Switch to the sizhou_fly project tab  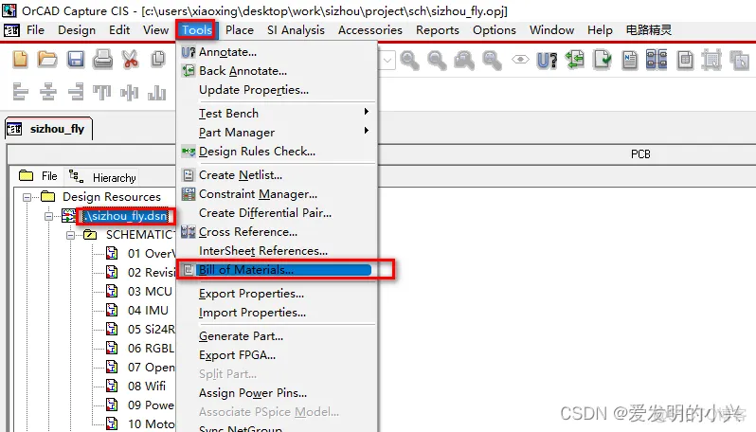click(x=48, y=129)
